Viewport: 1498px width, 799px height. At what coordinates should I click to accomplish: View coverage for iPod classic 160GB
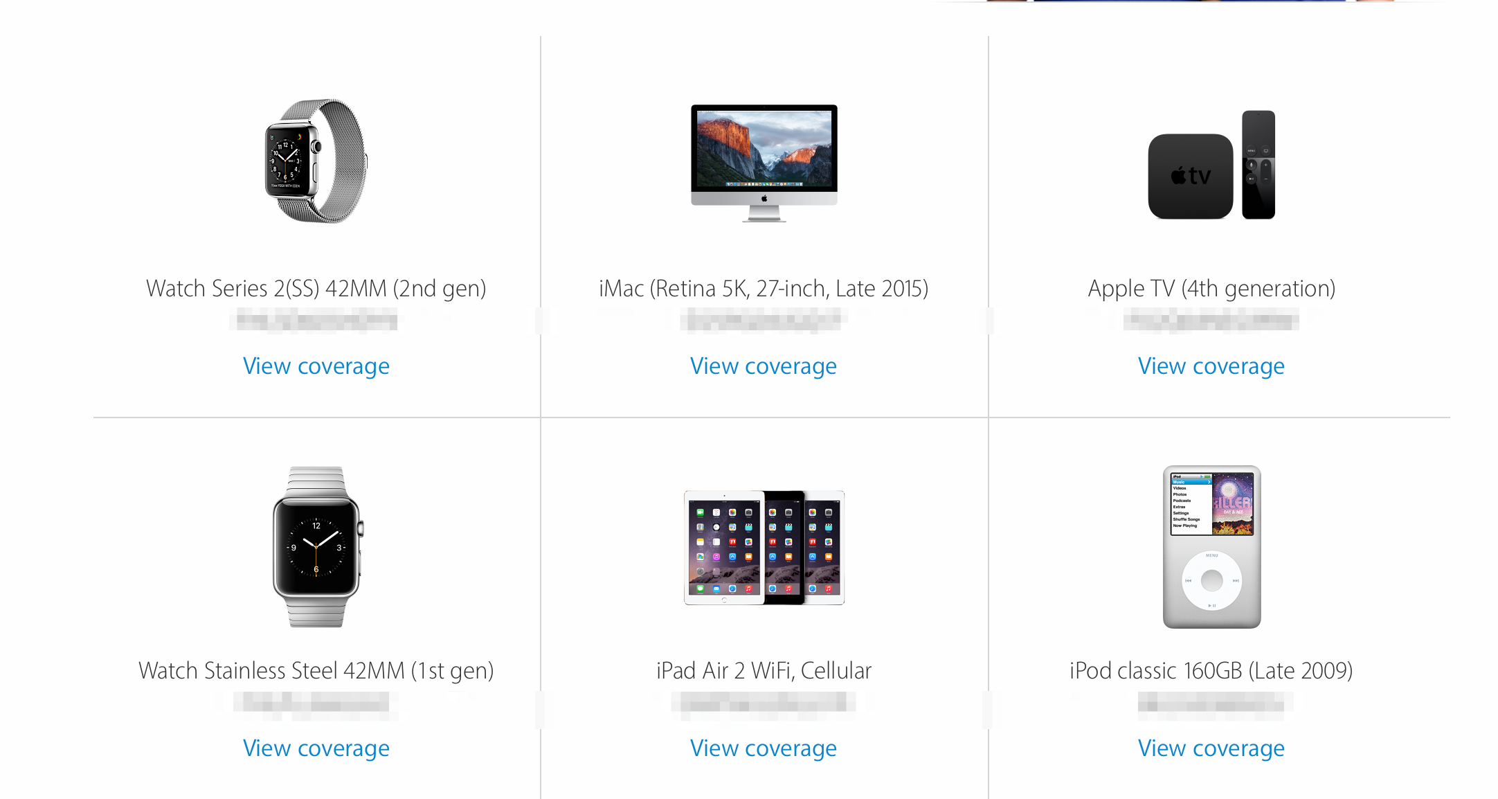point(1211,748)
